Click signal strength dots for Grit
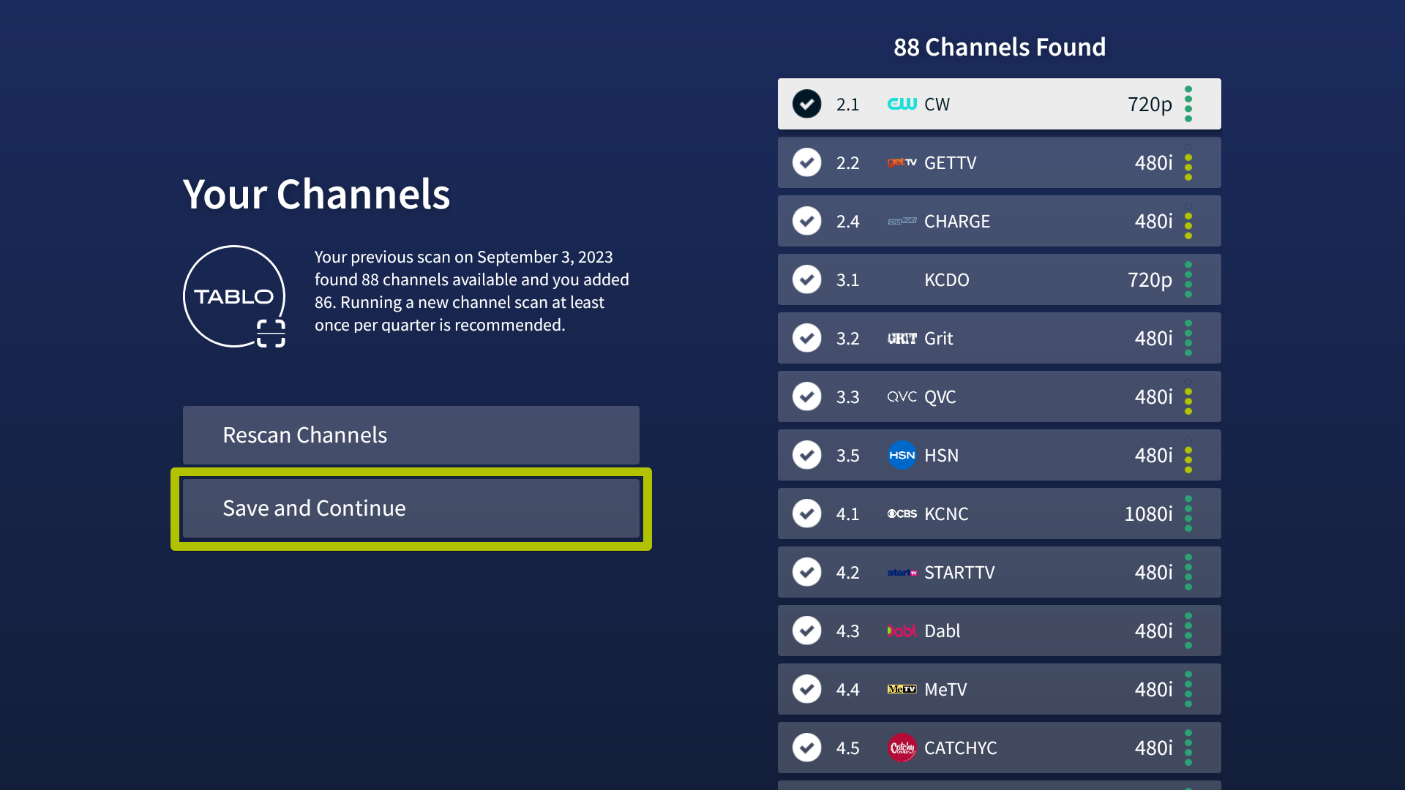The width and height of the screenshot is (1405, 790). (1188, 338)
